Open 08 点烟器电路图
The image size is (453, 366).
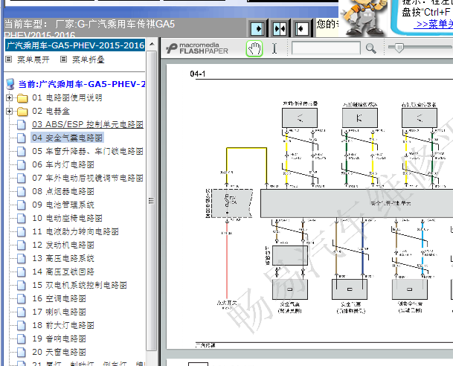63,191
